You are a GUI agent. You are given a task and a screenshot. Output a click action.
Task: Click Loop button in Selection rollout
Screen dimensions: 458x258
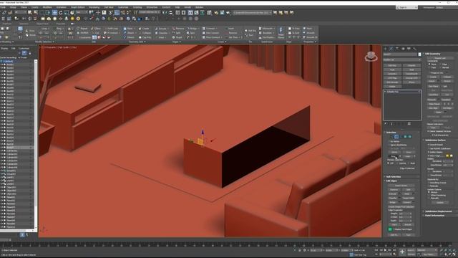(x=408, y=156)
